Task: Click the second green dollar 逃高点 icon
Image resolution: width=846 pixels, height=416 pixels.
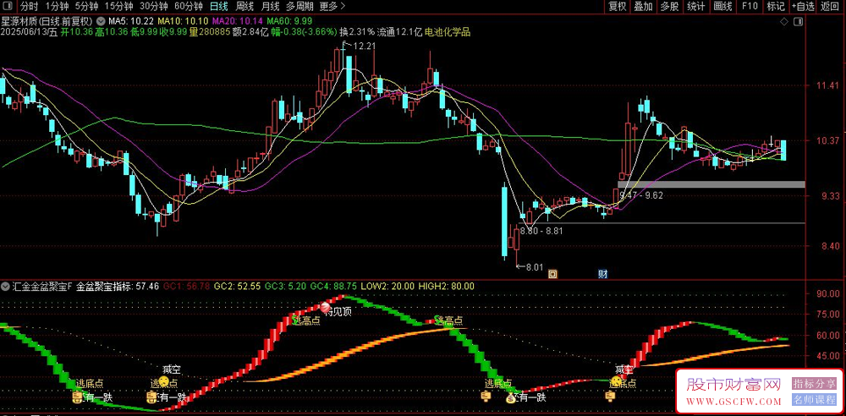Action: tap(439, 319)
